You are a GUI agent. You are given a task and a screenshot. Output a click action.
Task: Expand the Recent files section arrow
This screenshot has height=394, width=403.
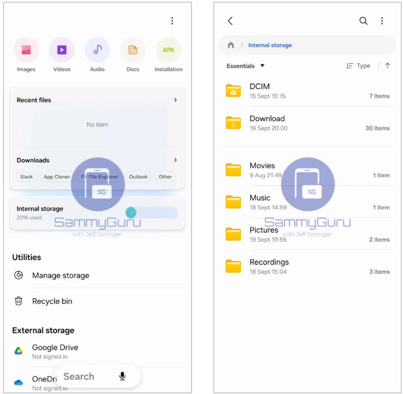pyautogui.click(x=176, y=100)
